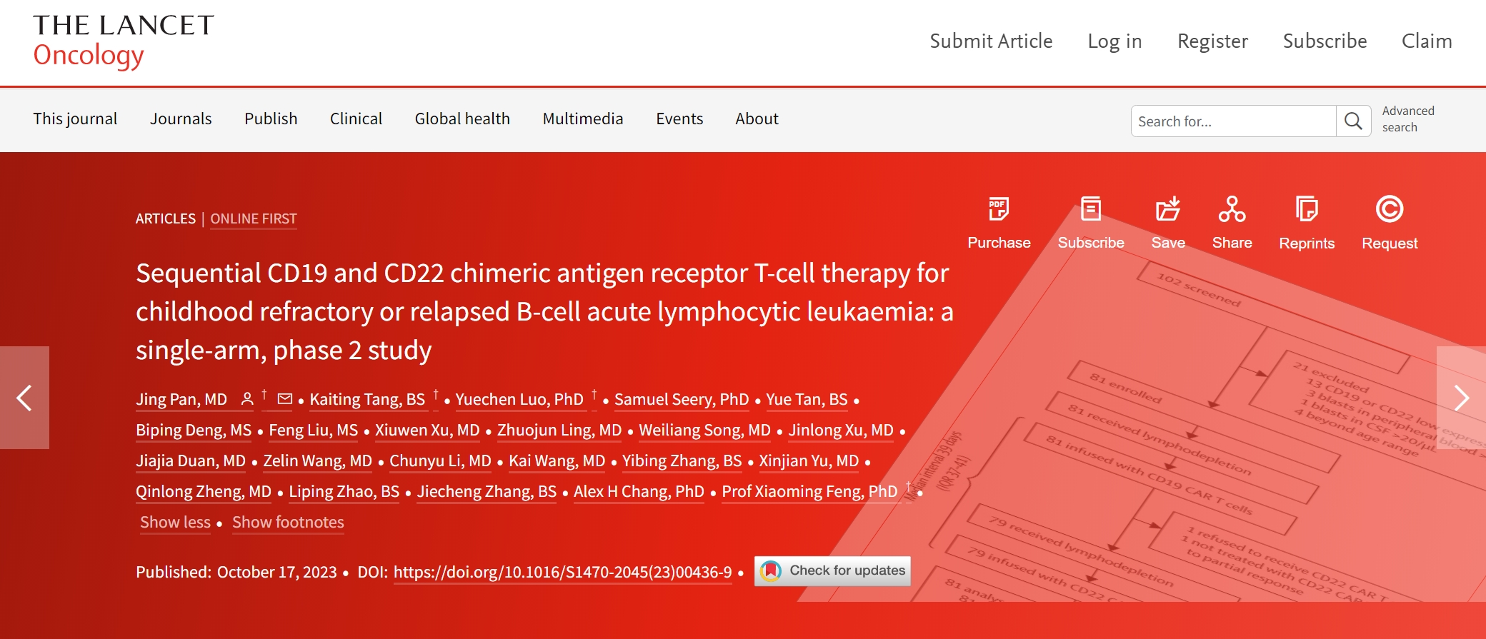Screen dimensions: 1486x639
Task: Open author Liping Zhao, BS
Action: pyautogui.click(x=344, y=492)
